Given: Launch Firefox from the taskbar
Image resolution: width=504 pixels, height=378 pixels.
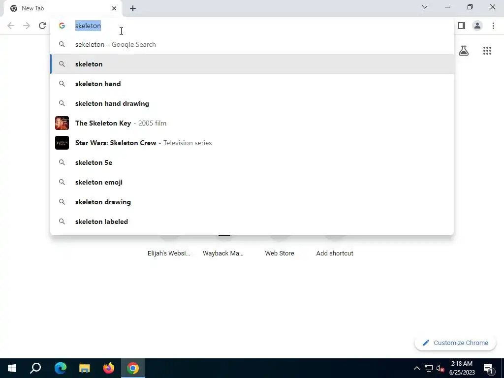Looking at the screenshot, I should pyautogui.click(x=109, y=368).
